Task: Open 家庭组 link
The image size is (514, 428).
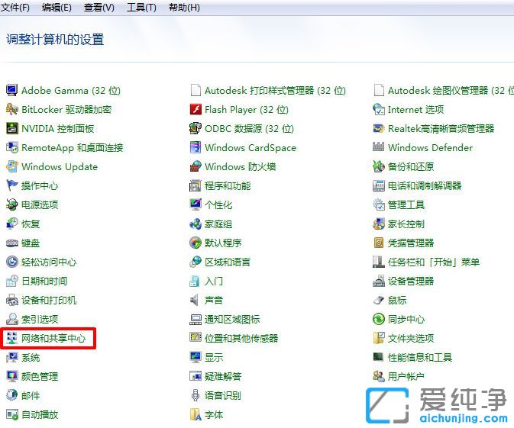Action: pos(218,224)
